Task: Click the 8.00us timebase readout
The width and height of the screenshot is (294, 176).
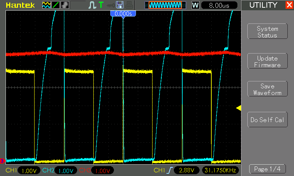Action: pos(219,5)
